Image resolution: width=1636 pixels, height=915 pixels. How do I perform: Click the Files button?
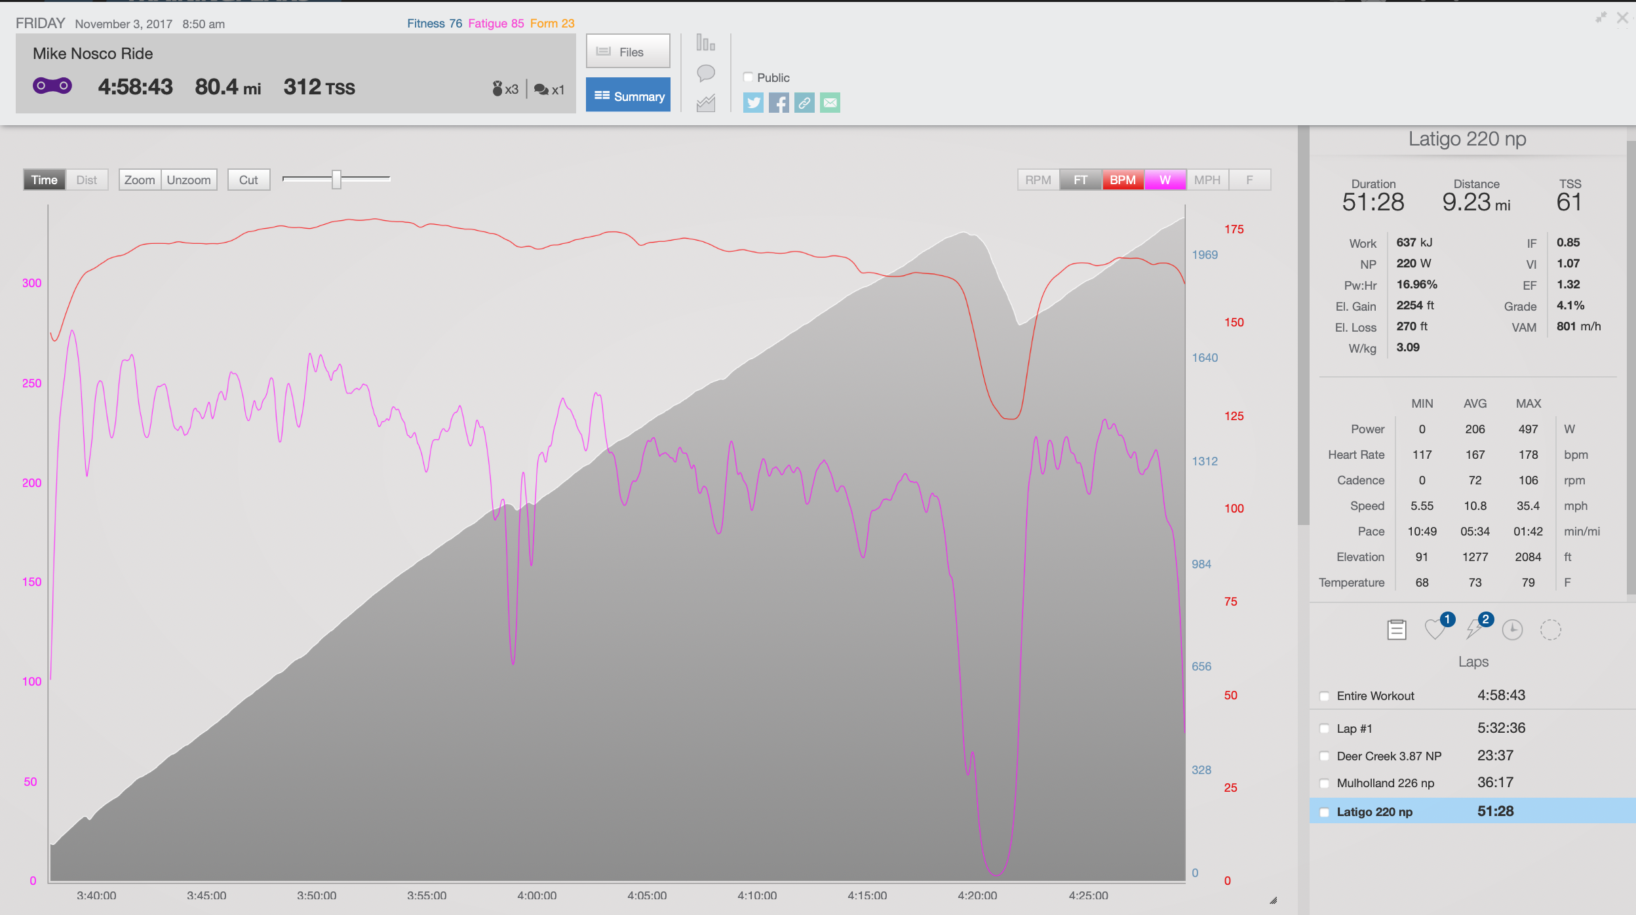click(628, 52)
